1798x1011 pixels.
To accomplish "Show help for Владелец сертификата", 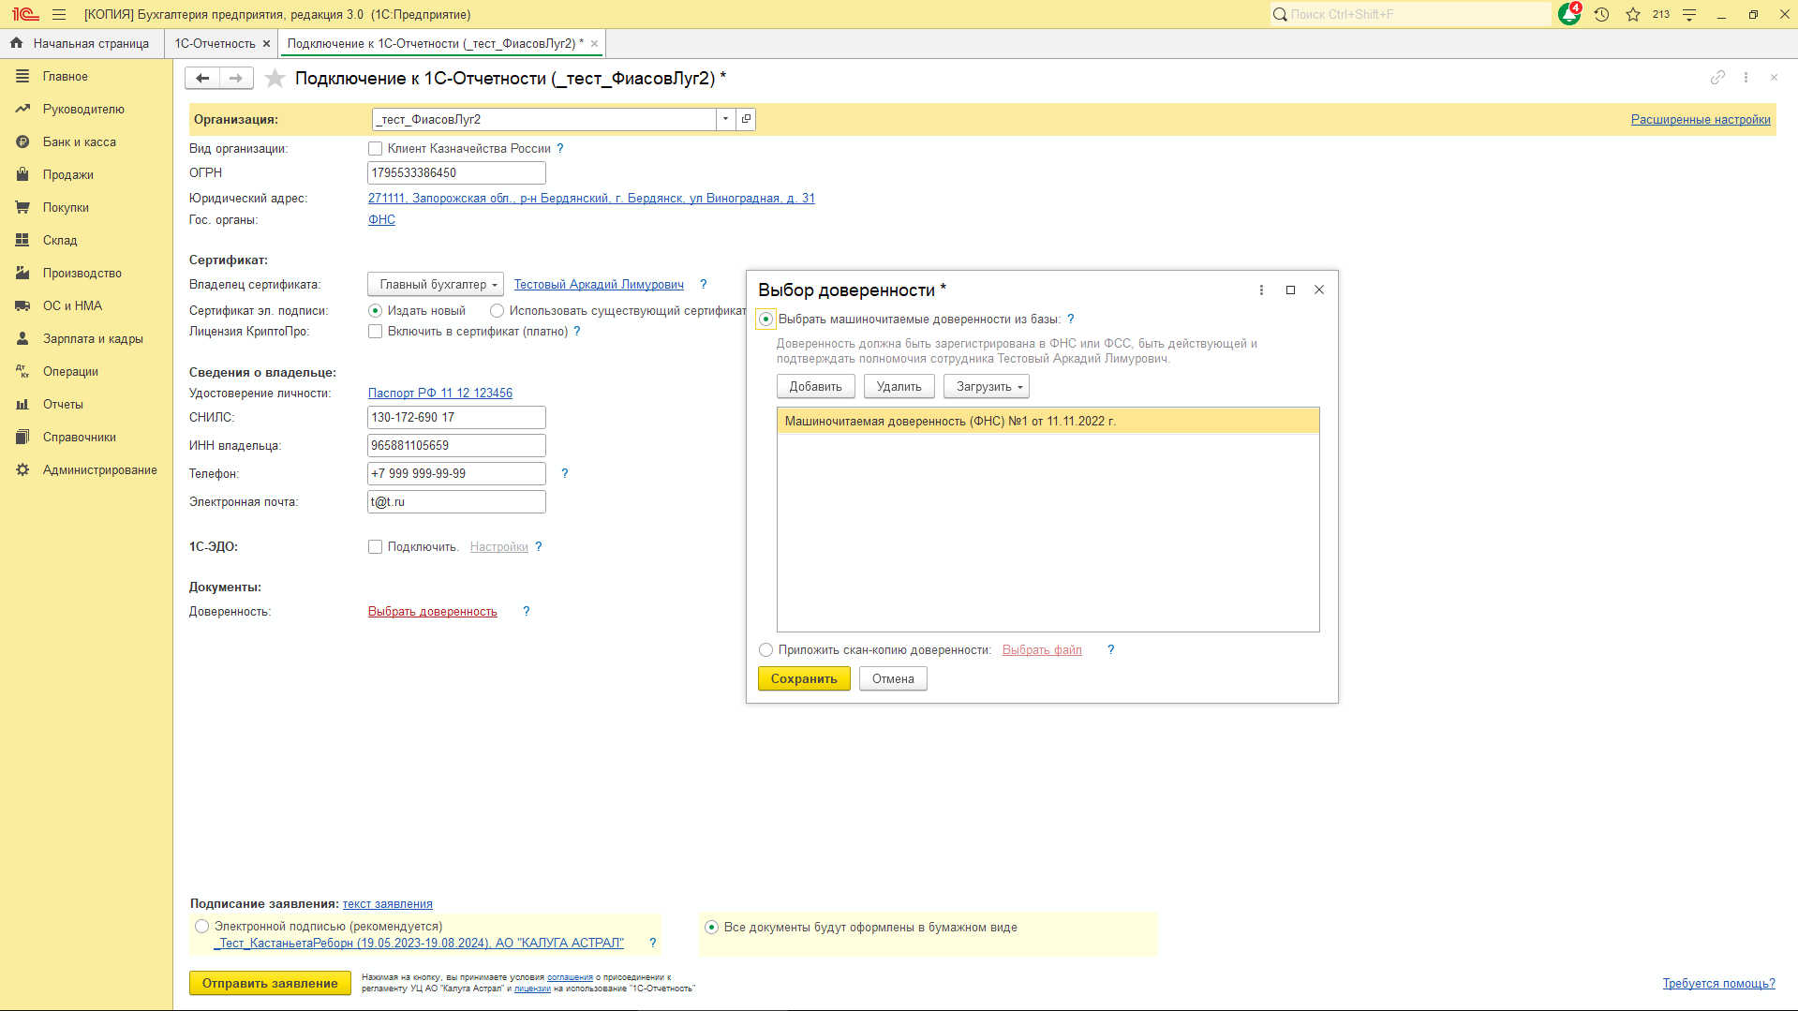I will 704,284.
